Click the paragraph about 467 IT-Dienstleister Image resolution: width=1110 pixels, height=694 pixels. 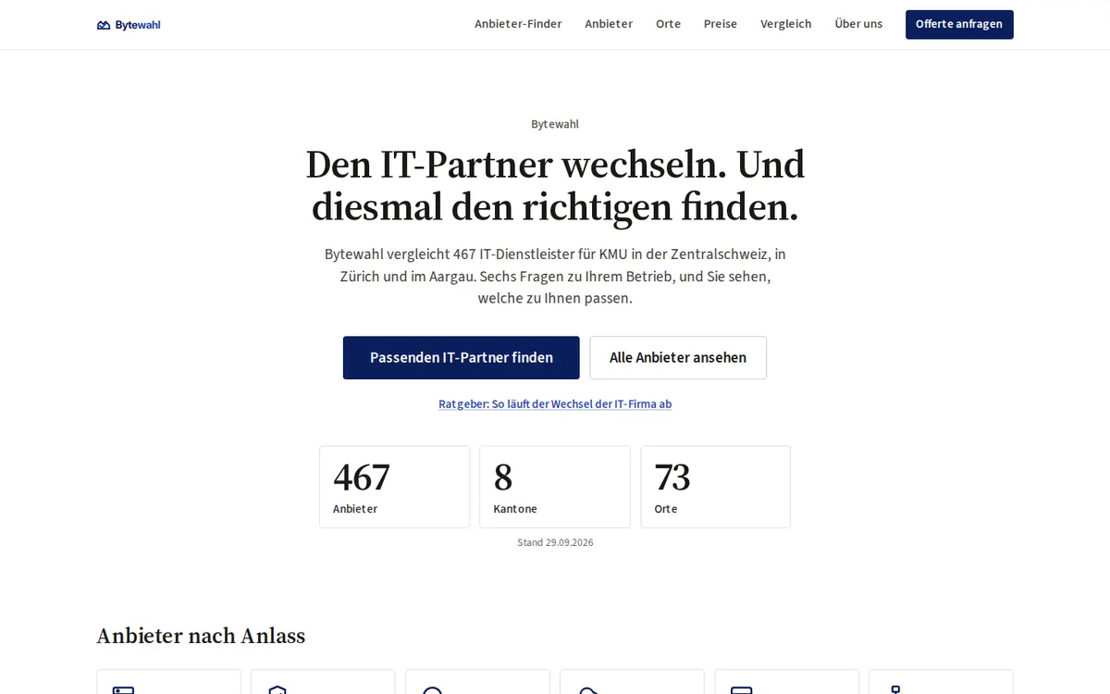[555, 276]
